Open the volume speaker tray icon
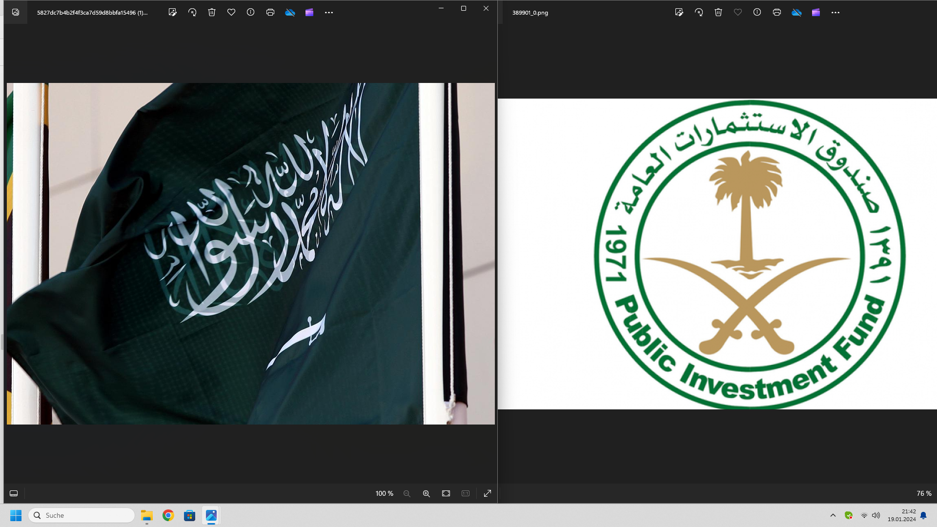The width and height of the screenshot is (937, 527). pyautogui.click(x=876, y=515)
